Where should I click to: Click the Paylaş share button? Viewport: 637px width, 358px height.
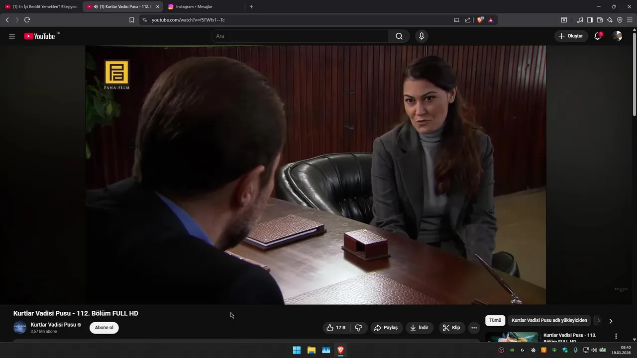point(386,328)
